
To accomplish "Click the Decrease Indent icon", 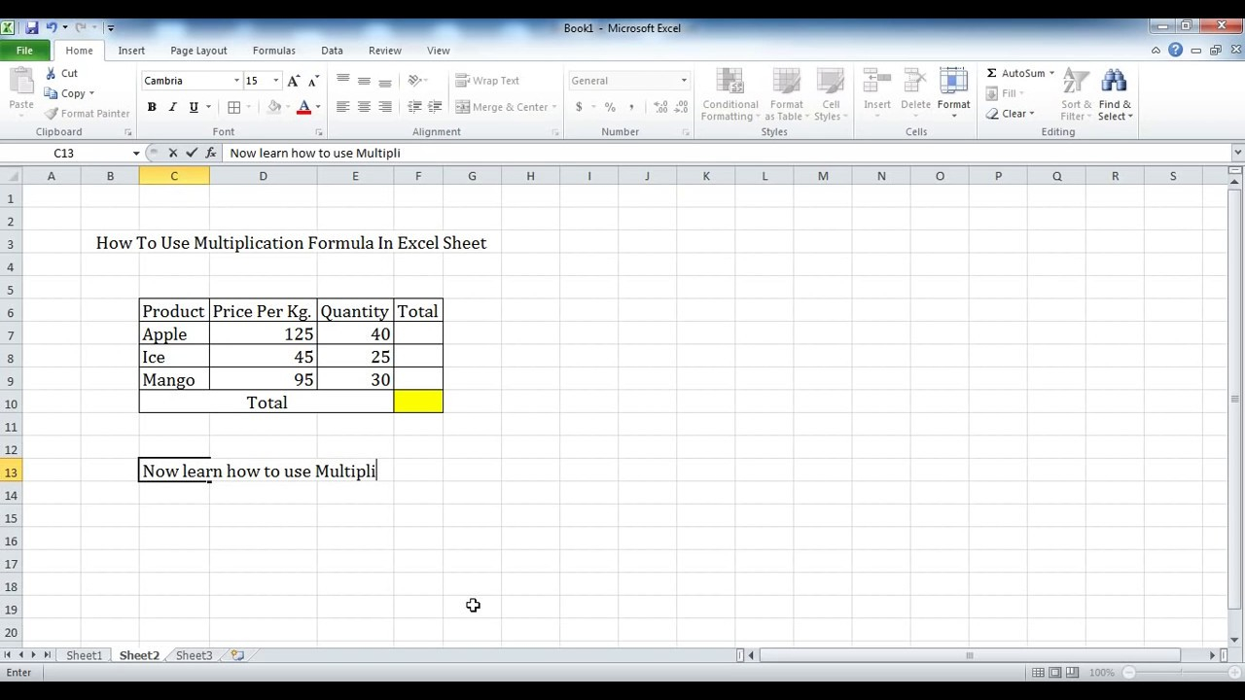I will (x=414, y=107).
